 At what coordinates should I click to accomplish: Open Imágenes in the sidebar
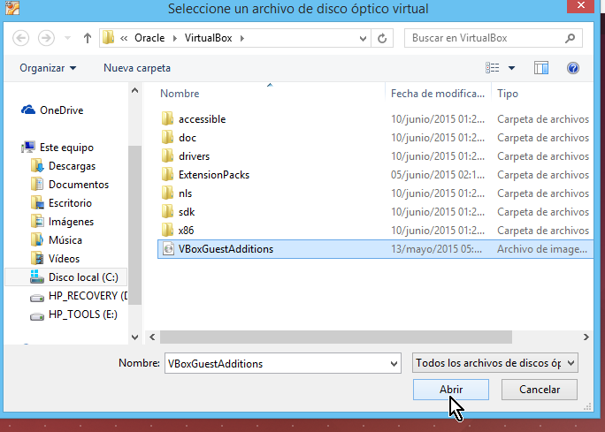tap(63, 222)
